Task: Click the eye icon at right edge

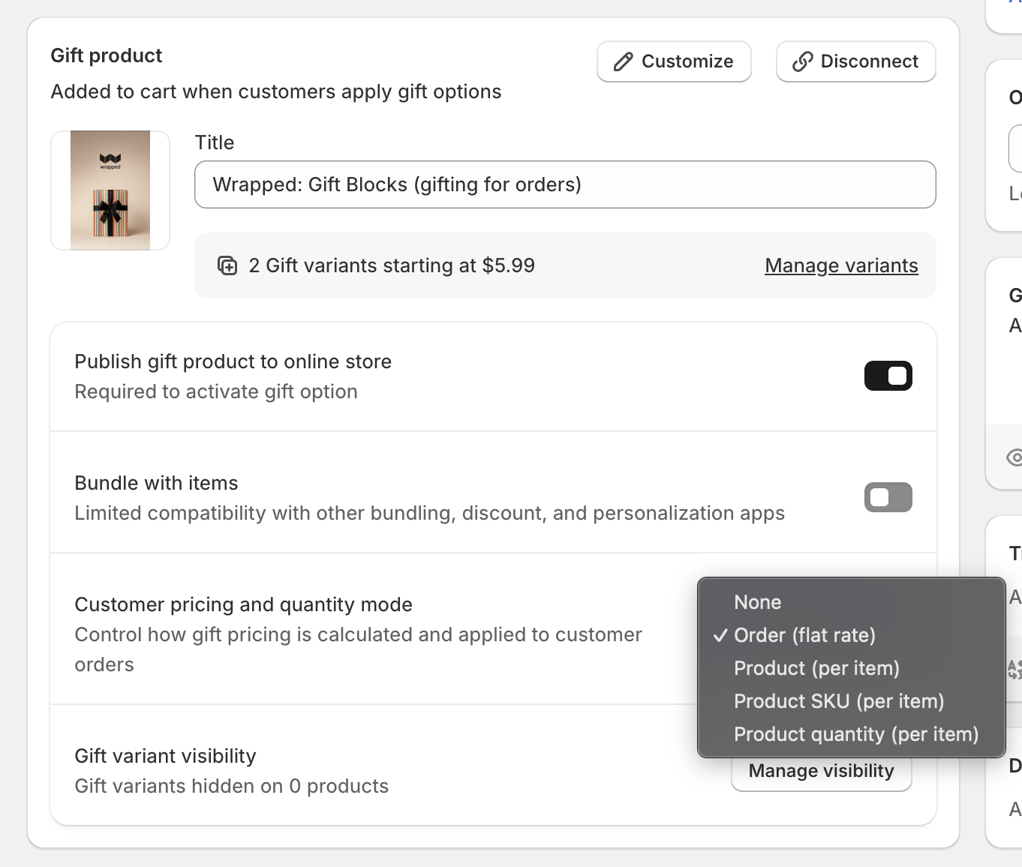Action: [1014, 457]
